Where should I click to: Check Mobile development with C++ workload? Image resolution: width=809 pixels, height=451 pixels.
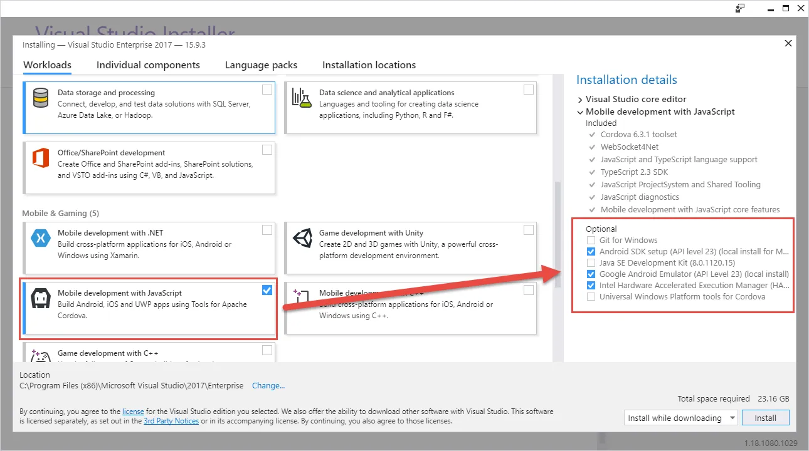(x=529, y=290)
